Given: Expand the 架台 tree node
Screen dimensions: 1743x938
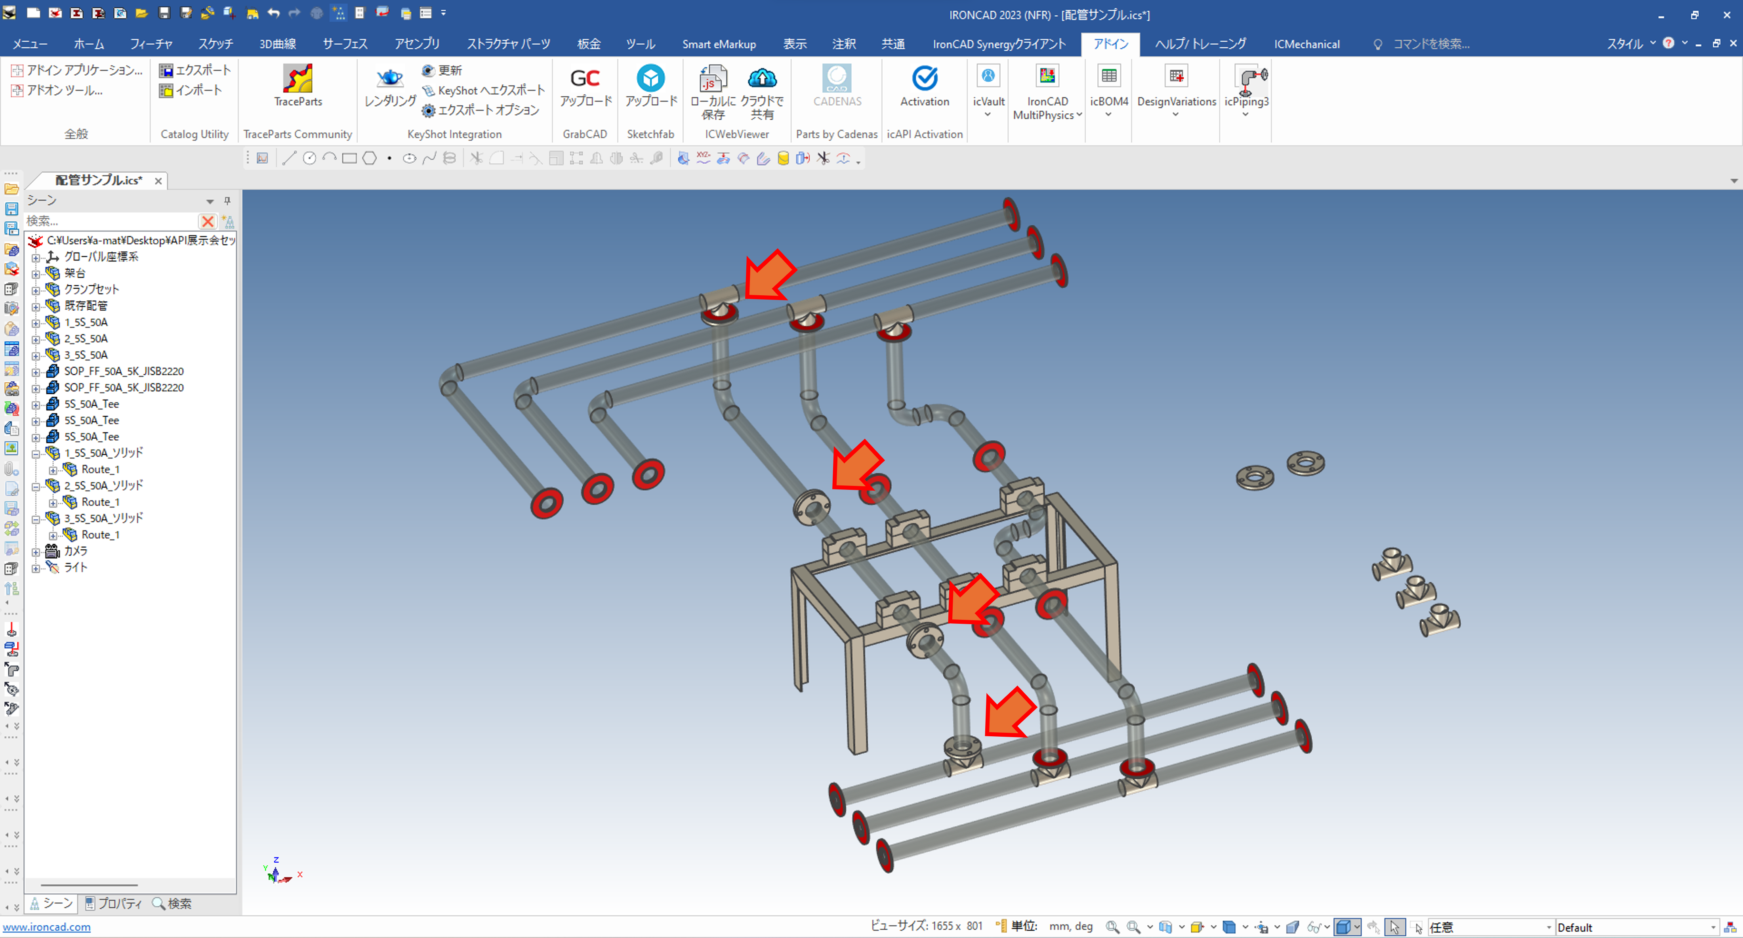Looking at the screenshot, I should tap(36, 273).
